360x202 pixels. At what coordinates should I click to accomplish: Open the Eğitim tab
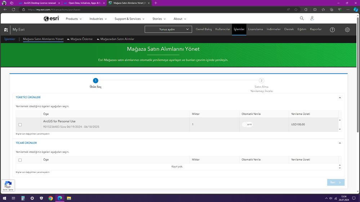[302, 29]
